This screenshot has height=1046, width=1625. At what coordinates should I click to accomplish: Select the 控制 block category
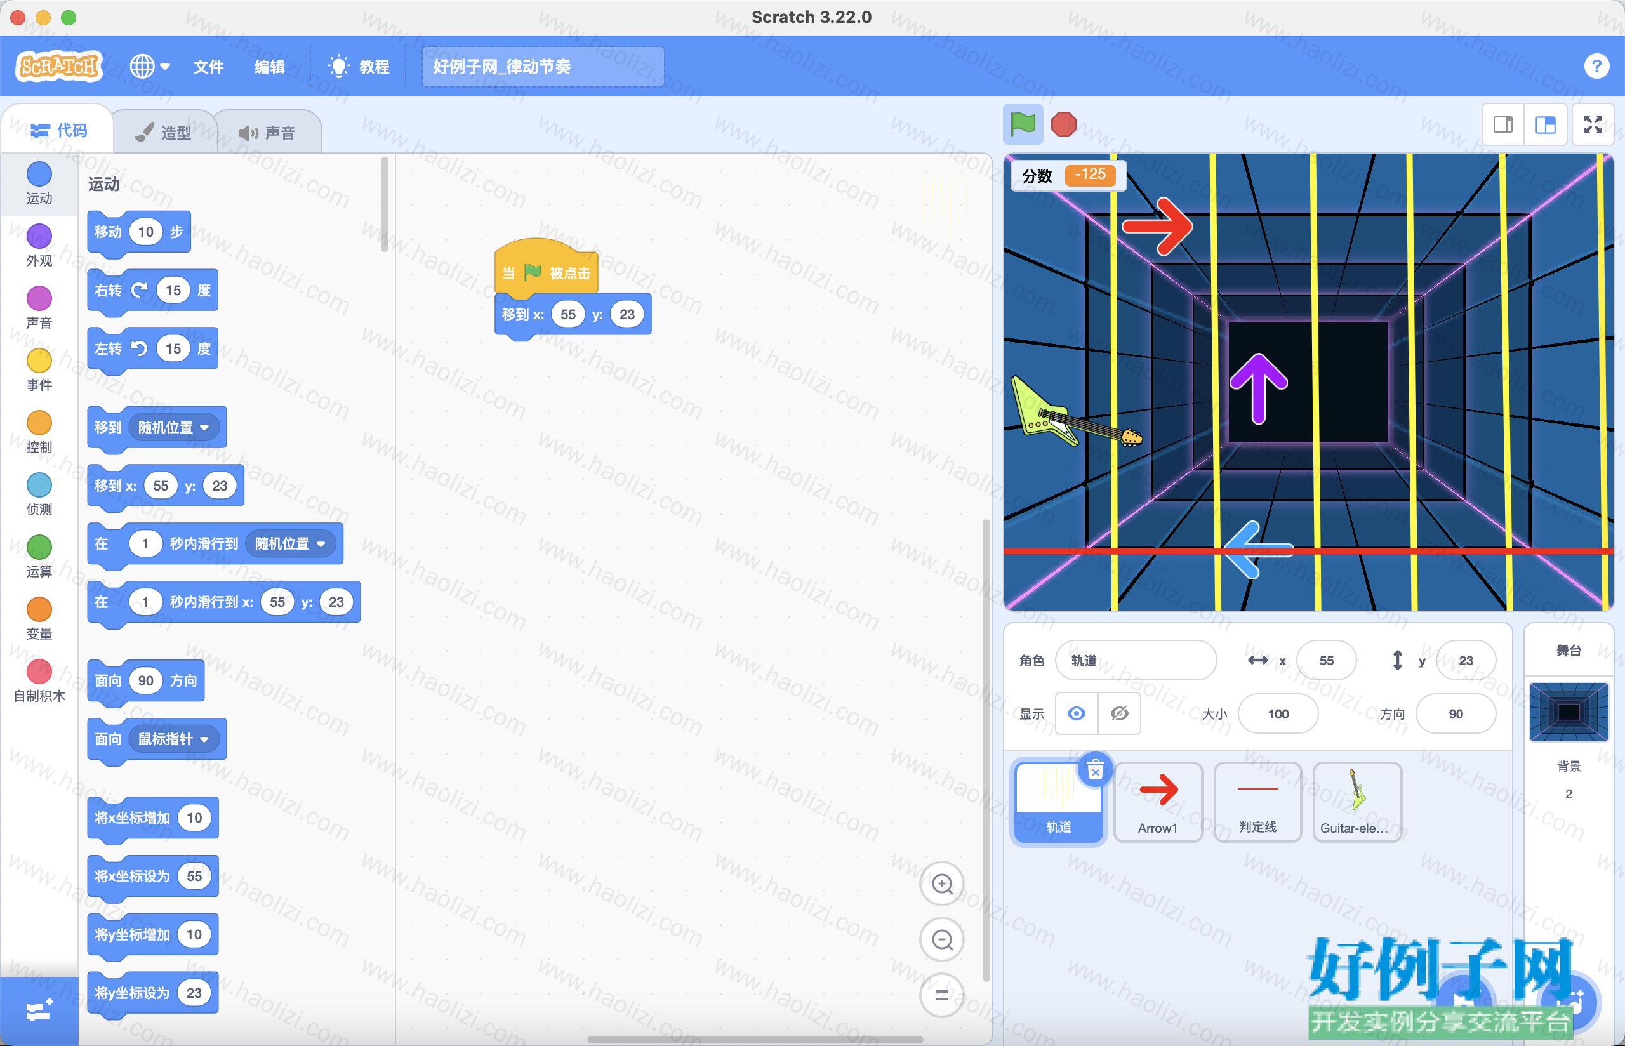tap(39, 432)
